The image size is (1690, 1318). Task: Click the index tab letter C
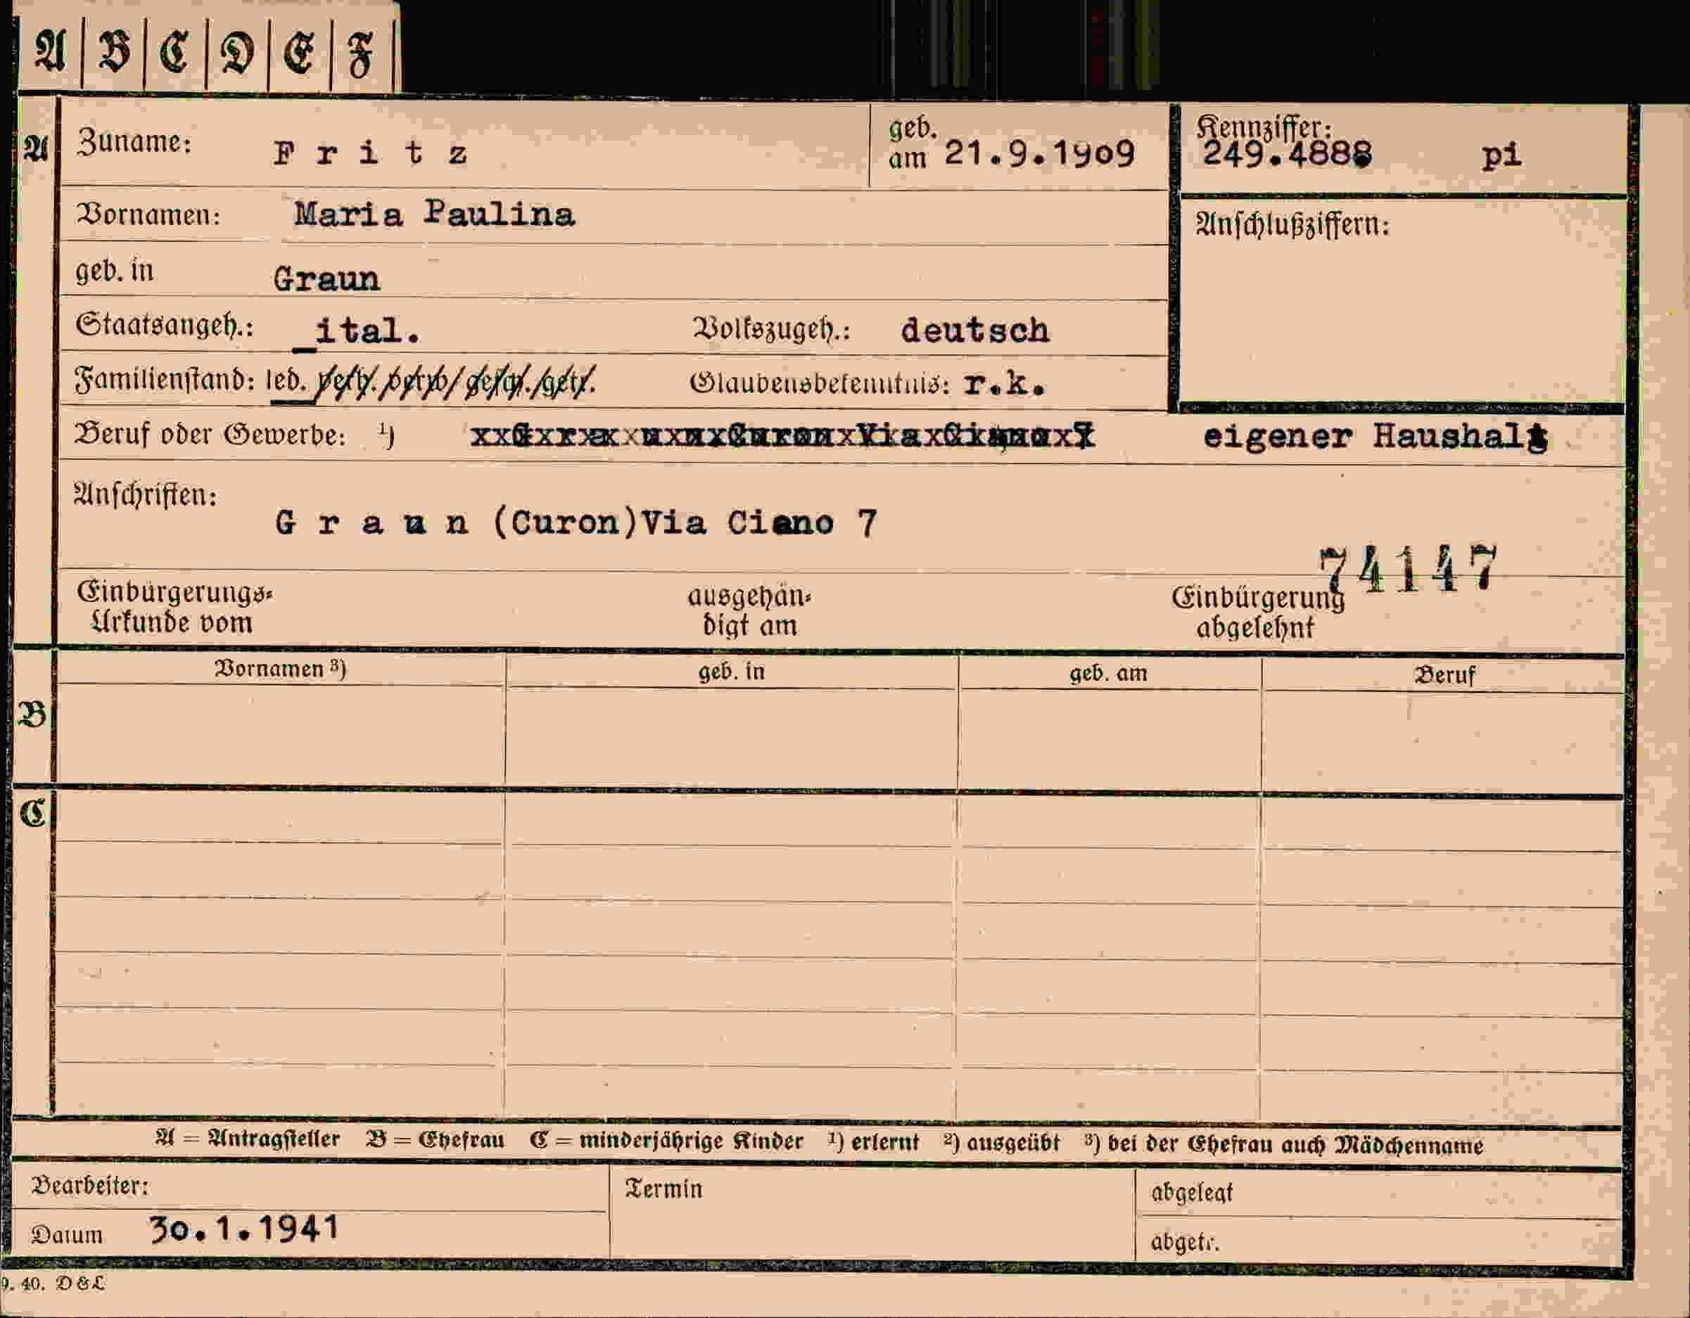[x=175, y=53]
